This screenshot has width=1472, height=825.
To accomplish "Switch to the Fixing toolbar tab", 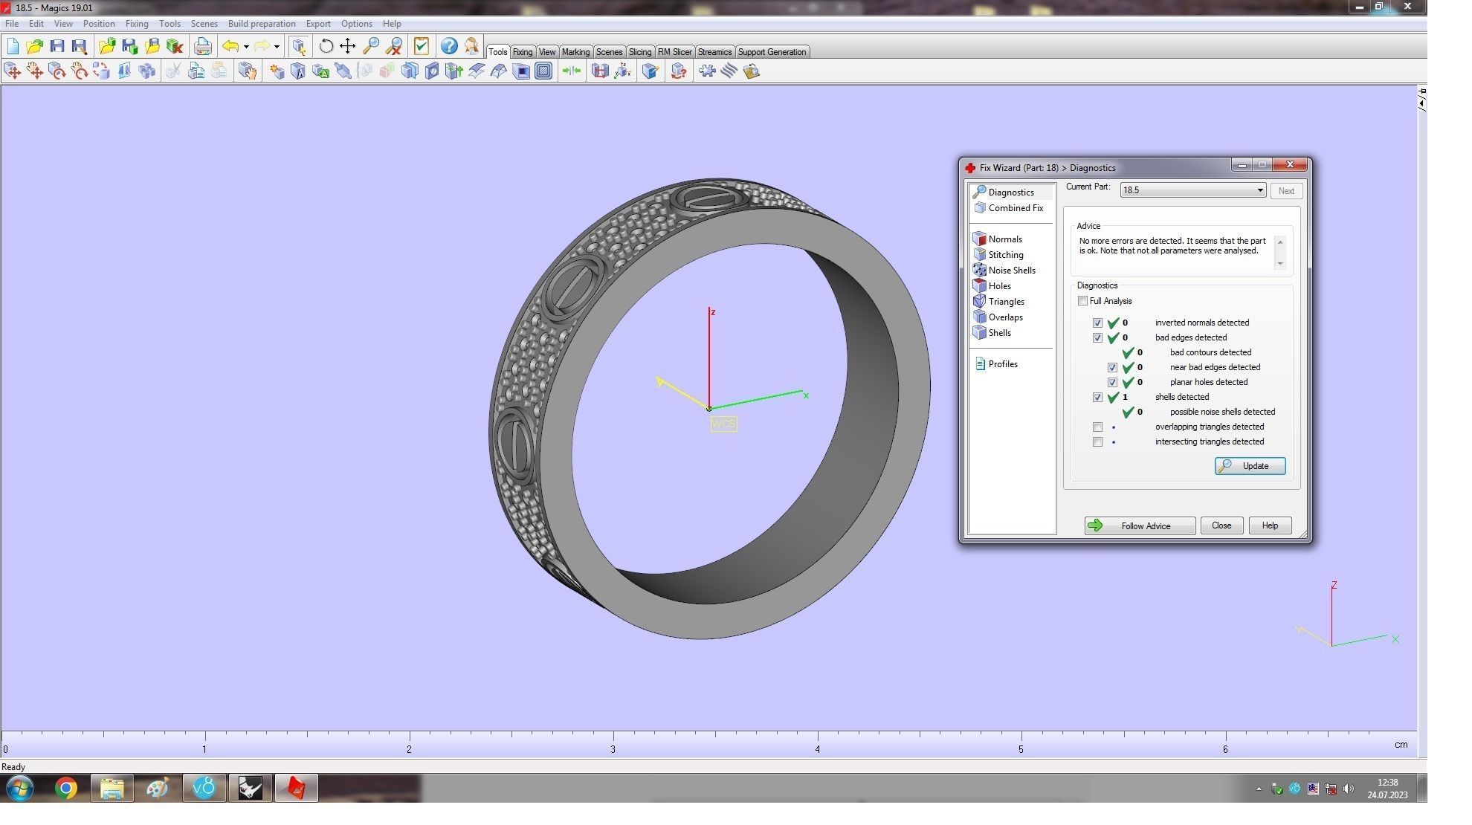I will click(x=522, y=52).
